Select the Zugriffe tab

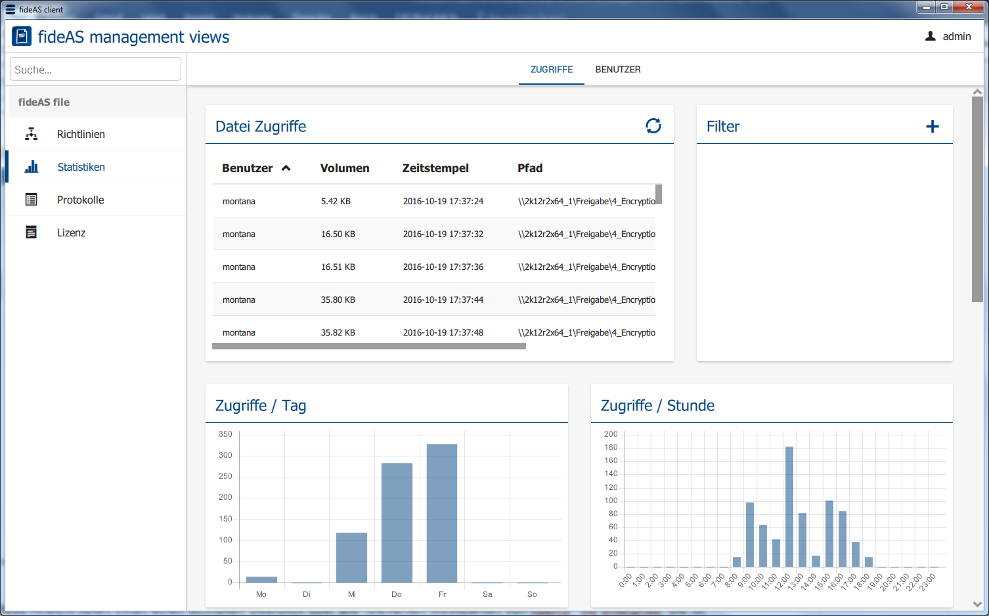tap(551, 70)
